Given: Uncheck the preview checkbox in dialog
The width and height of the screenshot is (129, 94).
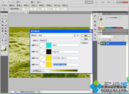Looking at the screenshot, I should (x=82, y=43).
